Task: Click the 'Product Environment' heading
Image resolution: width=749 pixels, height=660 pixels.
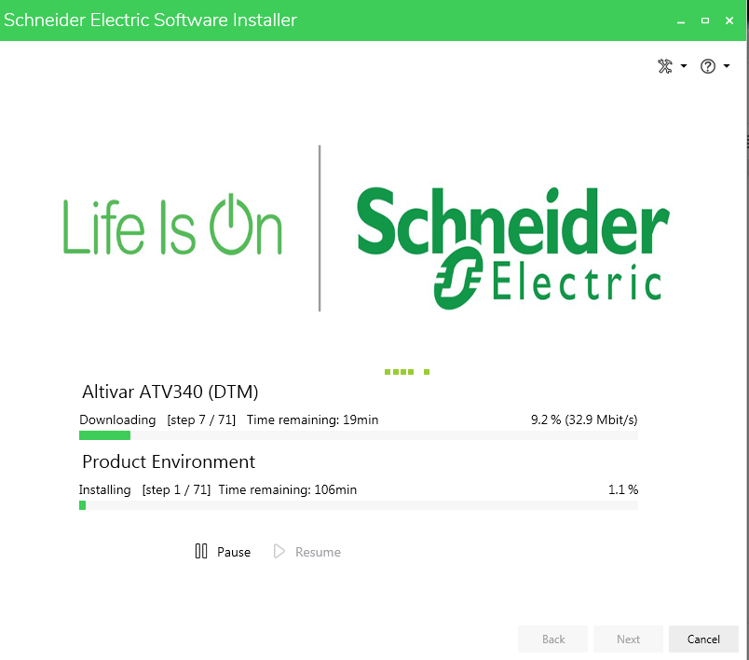Action: click(x=169, y=461)
